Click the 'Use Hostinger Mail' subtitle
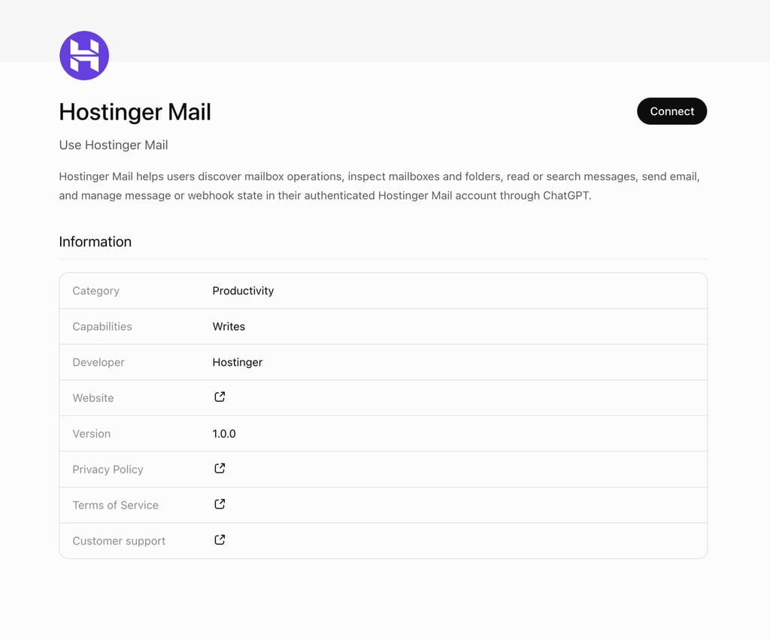Screen dimensions: 770x640 click(x=114, y=145)
